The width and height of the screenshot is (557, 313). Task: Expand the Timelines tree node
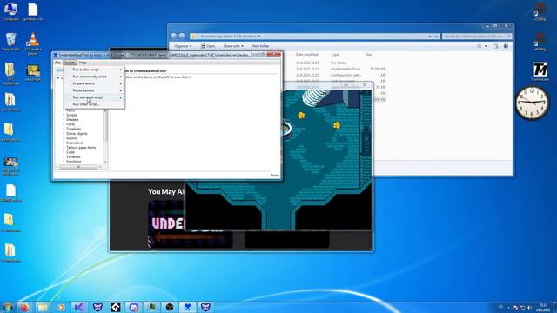(x=64, y=129)
